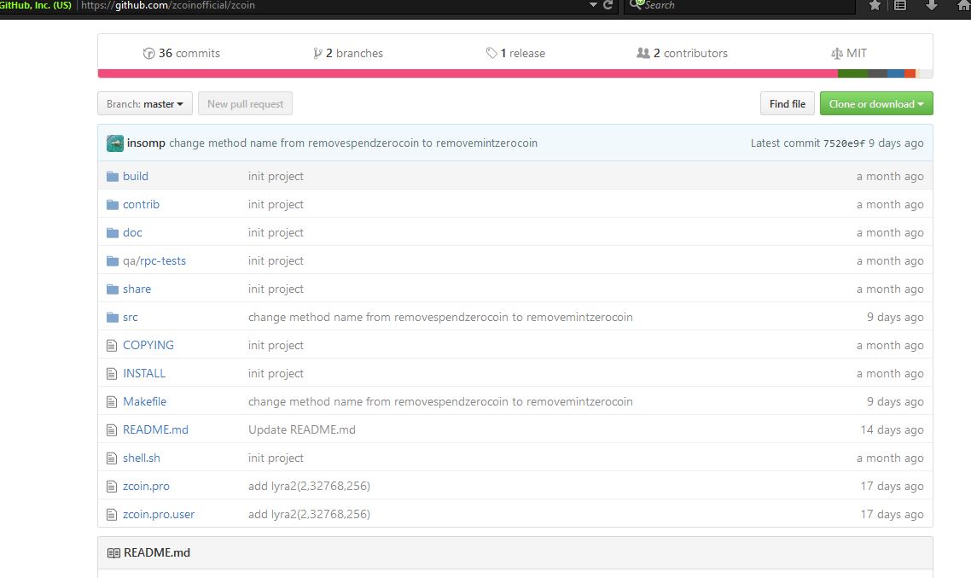Open the README.md file in list
The image size is (971, 578).
(x=155, y=430)
